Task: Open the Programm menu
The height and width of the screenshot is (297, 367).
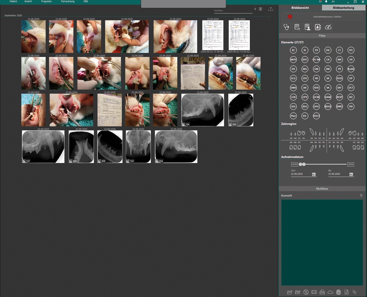Action: [x=46, y=2]
